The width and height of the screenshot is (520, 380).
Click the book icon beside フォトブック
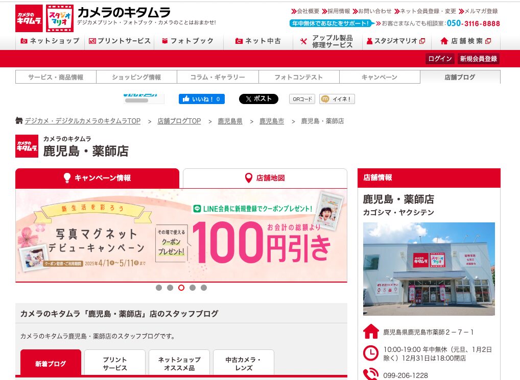coord(164,41)
